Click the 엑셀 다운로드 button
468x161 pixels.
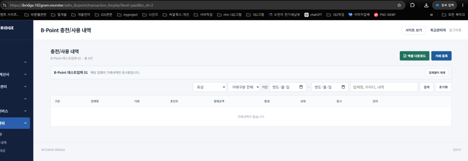(x=415, y=56)
